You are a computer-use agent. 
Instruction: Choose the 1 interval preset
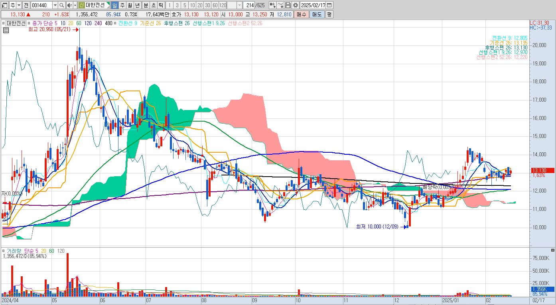170,5
